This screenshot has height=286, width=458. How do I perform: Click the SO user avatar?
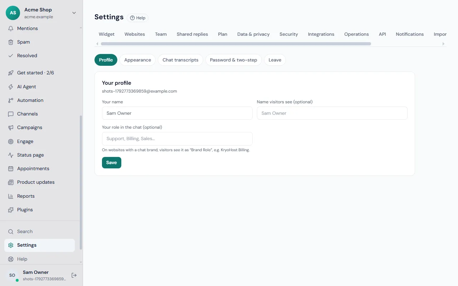tap(12, 275)
